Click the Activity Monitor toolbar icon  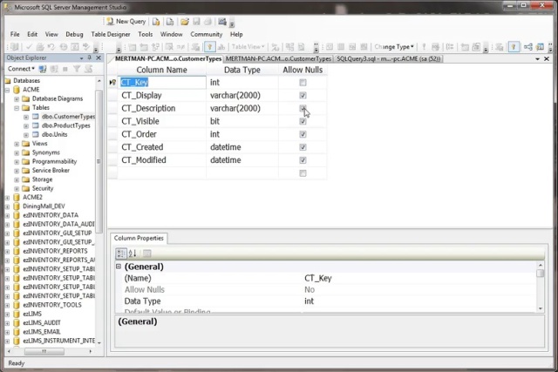[x=222, y=22]
